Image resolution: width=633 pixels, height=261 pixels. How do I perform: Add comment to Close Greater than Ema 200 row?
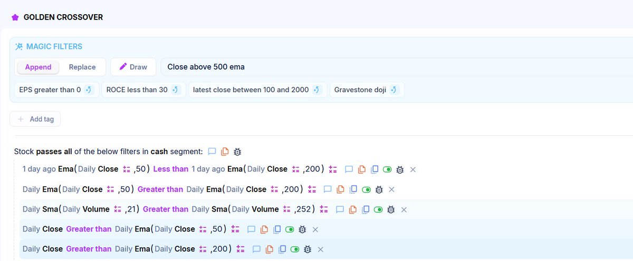(x=256, y=249)
